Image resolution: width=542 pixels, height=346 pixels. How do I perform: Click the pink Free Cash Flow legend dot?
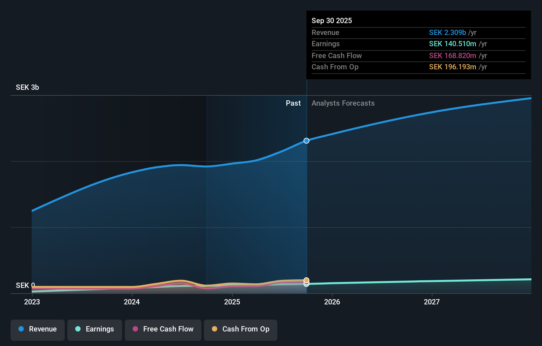pos(135,329)
